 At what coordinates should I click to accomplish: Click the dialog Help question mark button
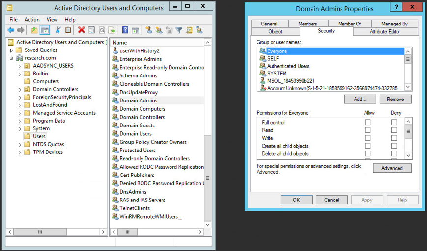coord(396,7)
